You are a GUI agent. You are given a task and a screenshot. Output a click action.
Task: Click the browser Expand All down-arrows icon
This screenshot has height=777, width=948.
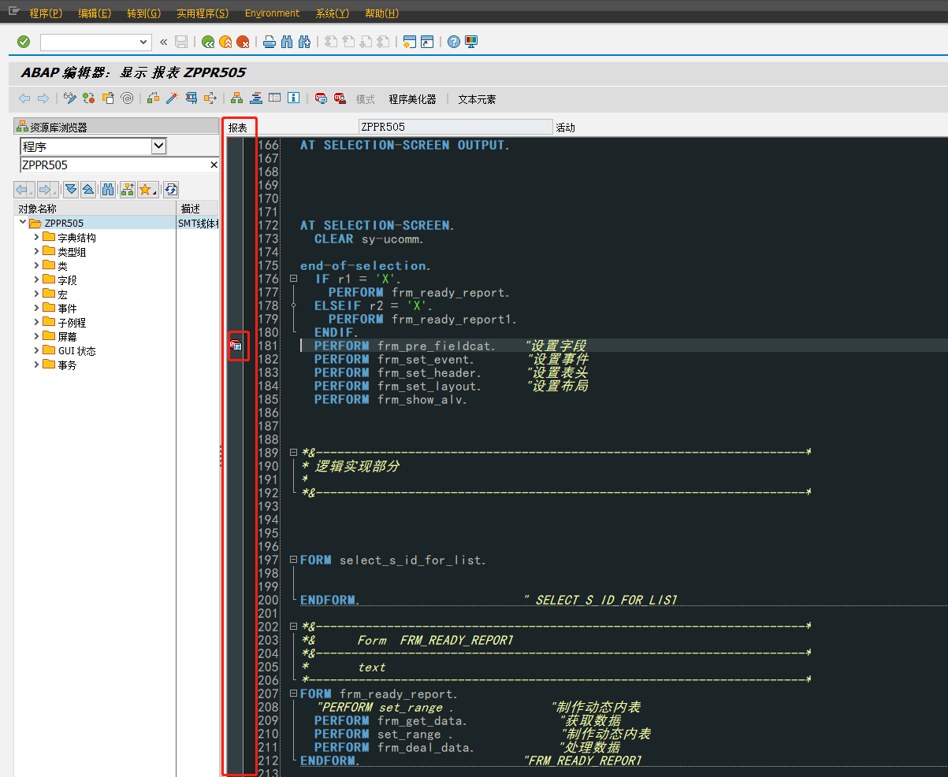[70, 190]
